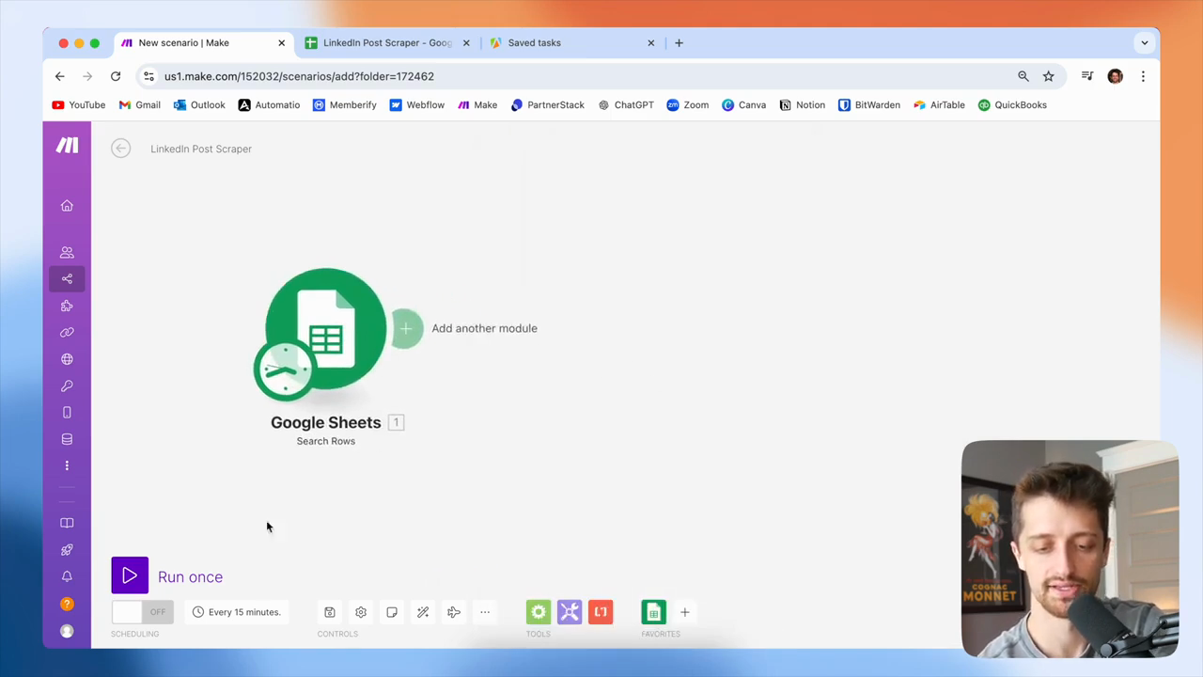
Task: Open Scenarios share icon in sidebar
Action: 67,278
